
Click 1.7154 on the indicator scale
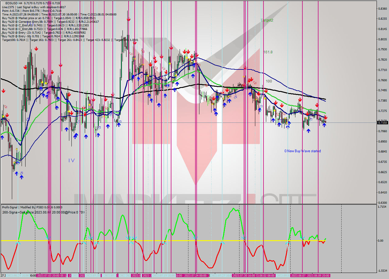tap(382, 207)
